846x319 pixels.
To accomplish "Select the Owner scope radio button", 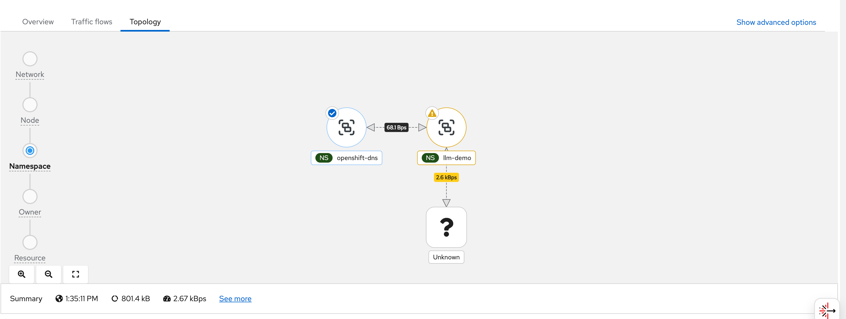I will 30,196.
